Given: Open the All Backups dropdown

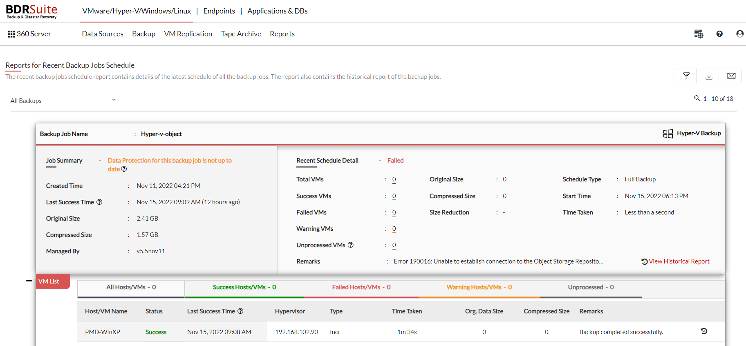Looking at the screenshot, I should (x=63, y=100).
